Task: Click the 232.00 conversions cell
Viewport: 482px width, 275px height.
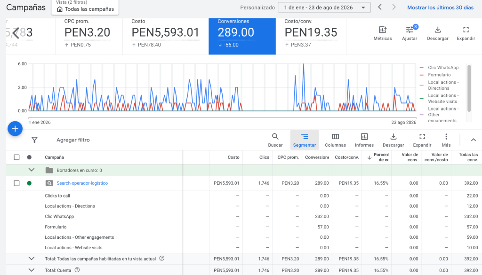Action: [x=321, y=216]
